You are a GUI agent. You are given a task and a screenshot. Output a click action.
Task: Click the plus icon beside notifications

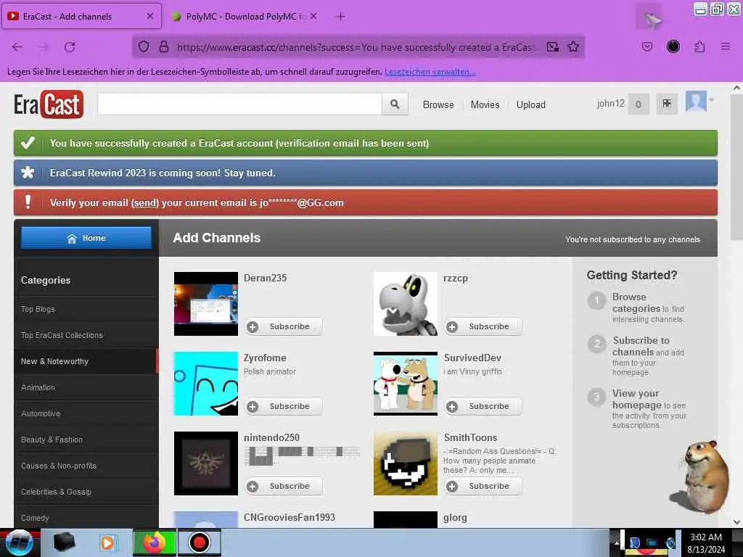tap(667, 104)
